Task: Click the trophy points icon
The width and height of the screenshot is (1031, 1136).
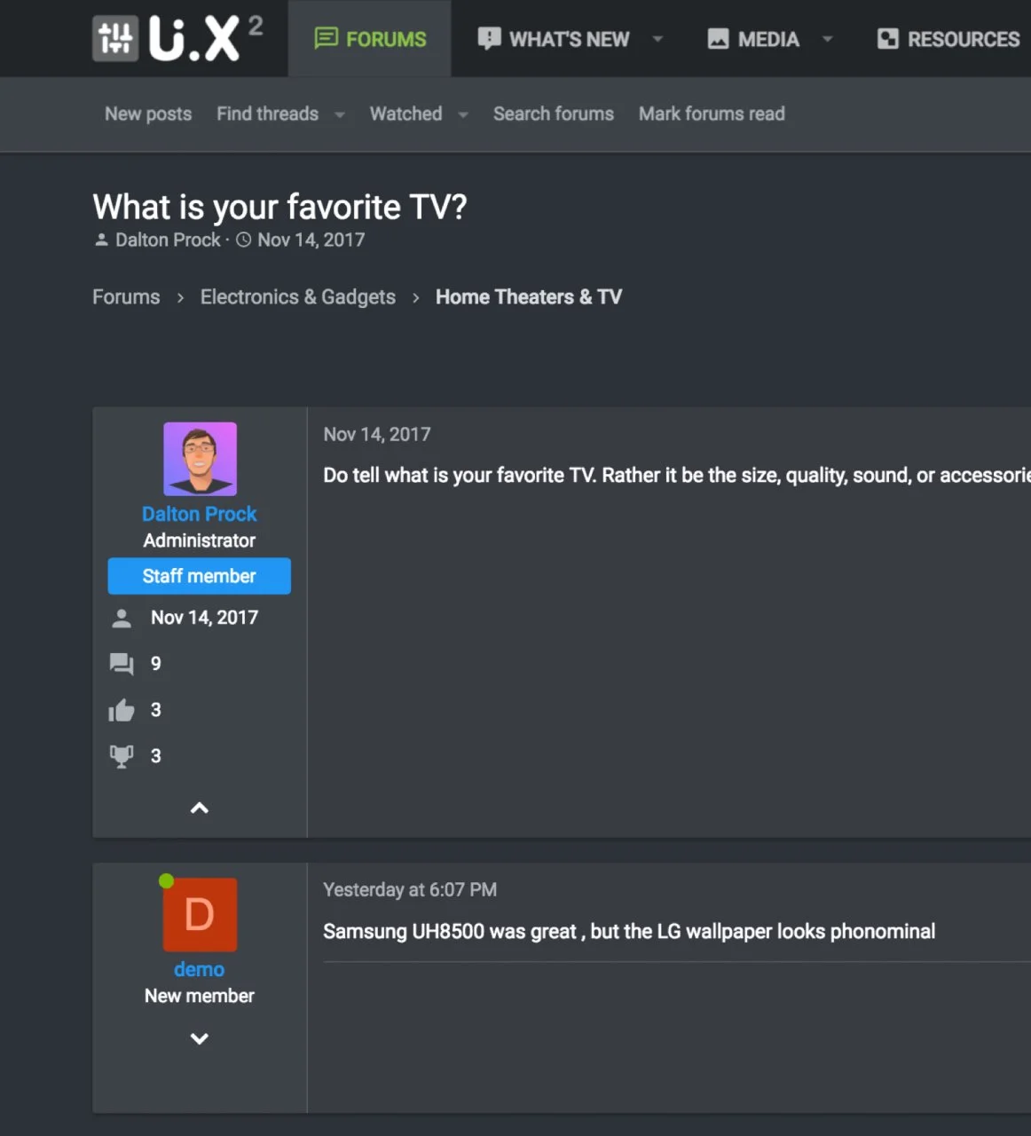Action: pos(121,756)
